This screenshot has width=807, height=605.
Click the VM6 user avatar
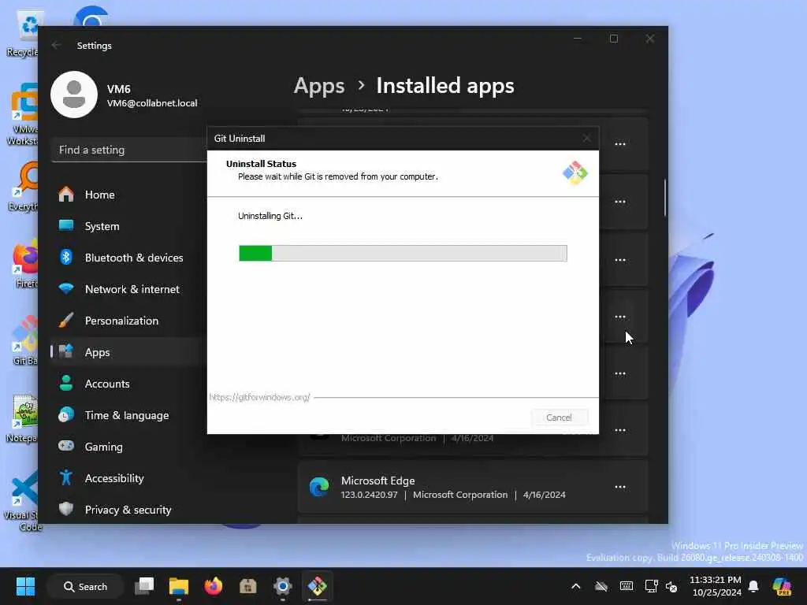click(x=74, y=95)
